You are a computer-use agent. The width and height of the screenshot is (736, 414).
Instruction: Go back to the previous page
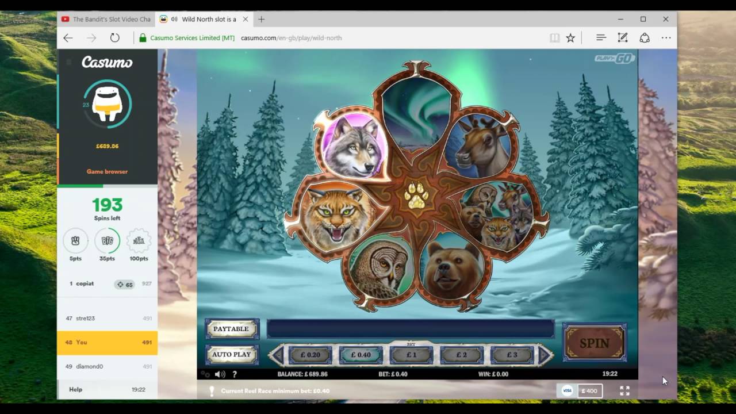coord(68,37)
